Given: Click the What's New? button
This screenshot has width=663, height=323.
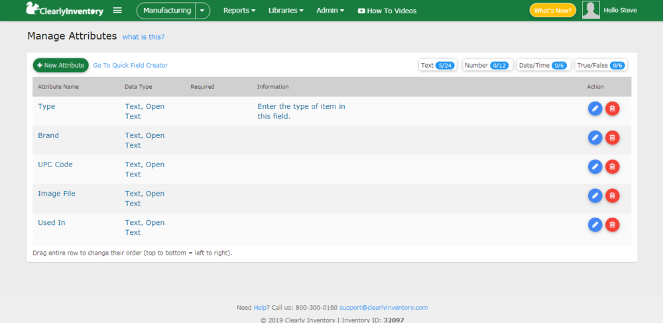Looking at the screenshot, I should tap(553, 11).
